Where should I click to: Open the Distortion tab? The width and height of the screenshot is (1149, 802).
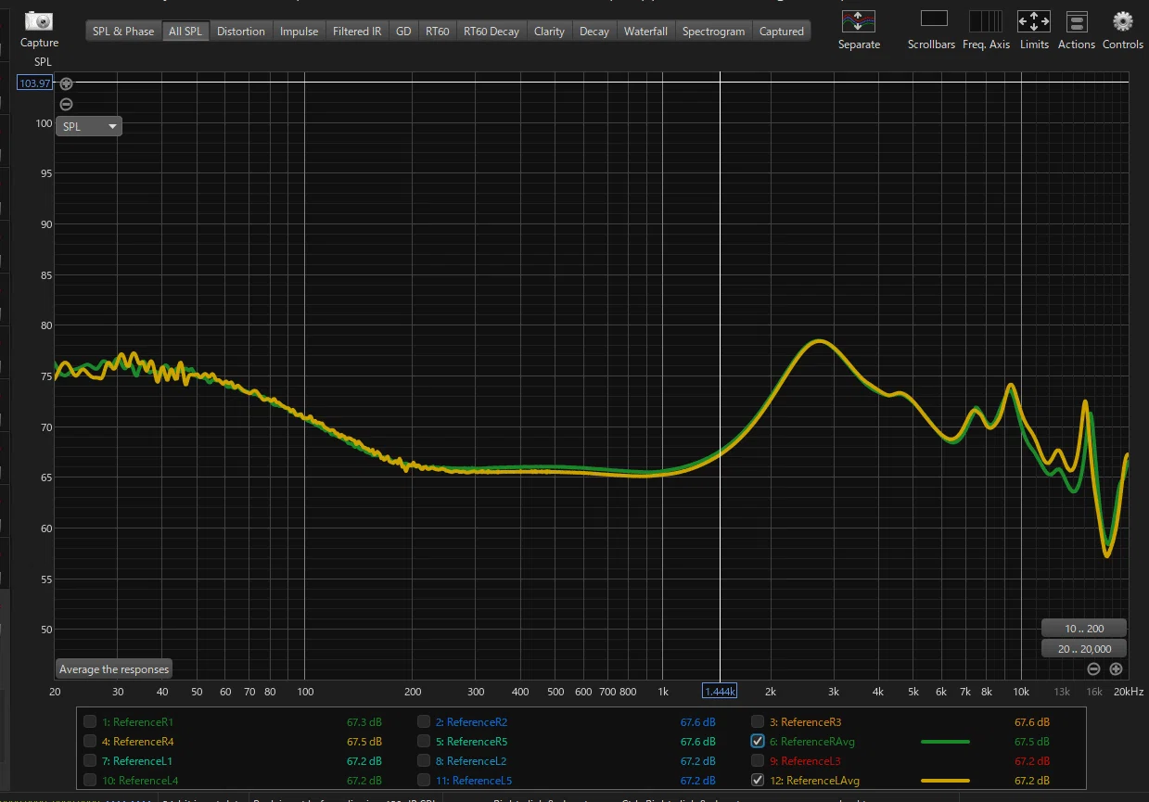[241, 31]
